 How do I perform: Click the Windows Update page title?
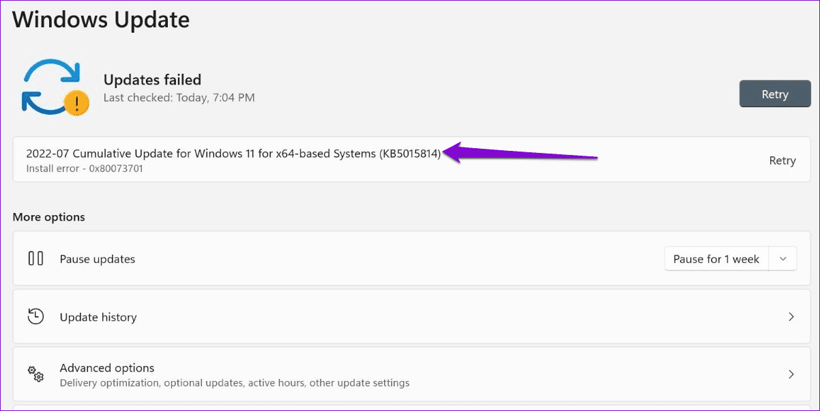point(100,19)
